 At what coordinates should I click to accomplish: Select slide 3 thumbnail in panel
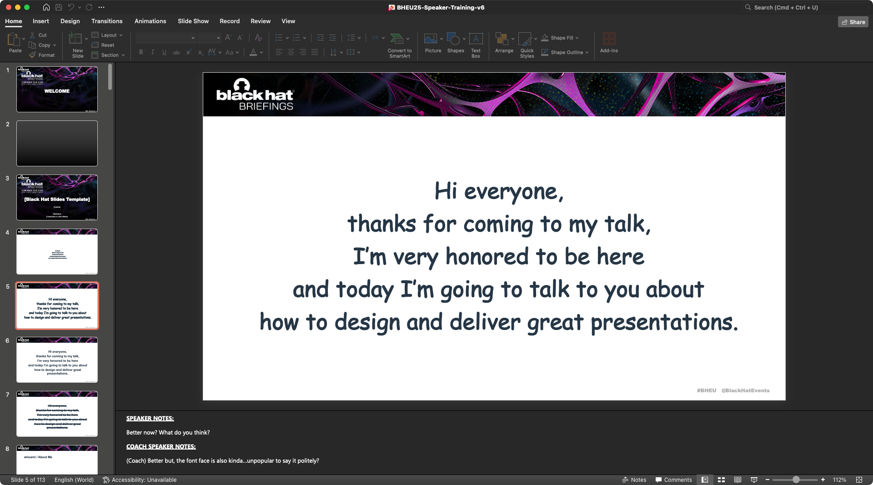[57, 198]
